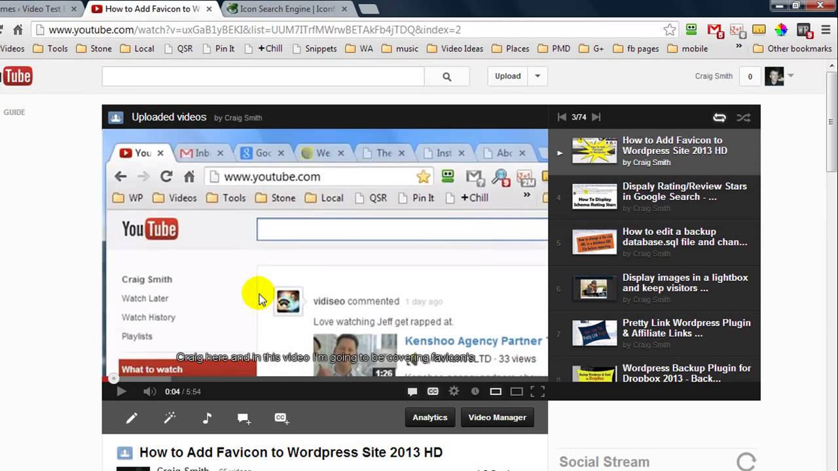Screen dimensions: 838x471
Task: Switch to the Icon Search Engine tab
Action: 288,9
